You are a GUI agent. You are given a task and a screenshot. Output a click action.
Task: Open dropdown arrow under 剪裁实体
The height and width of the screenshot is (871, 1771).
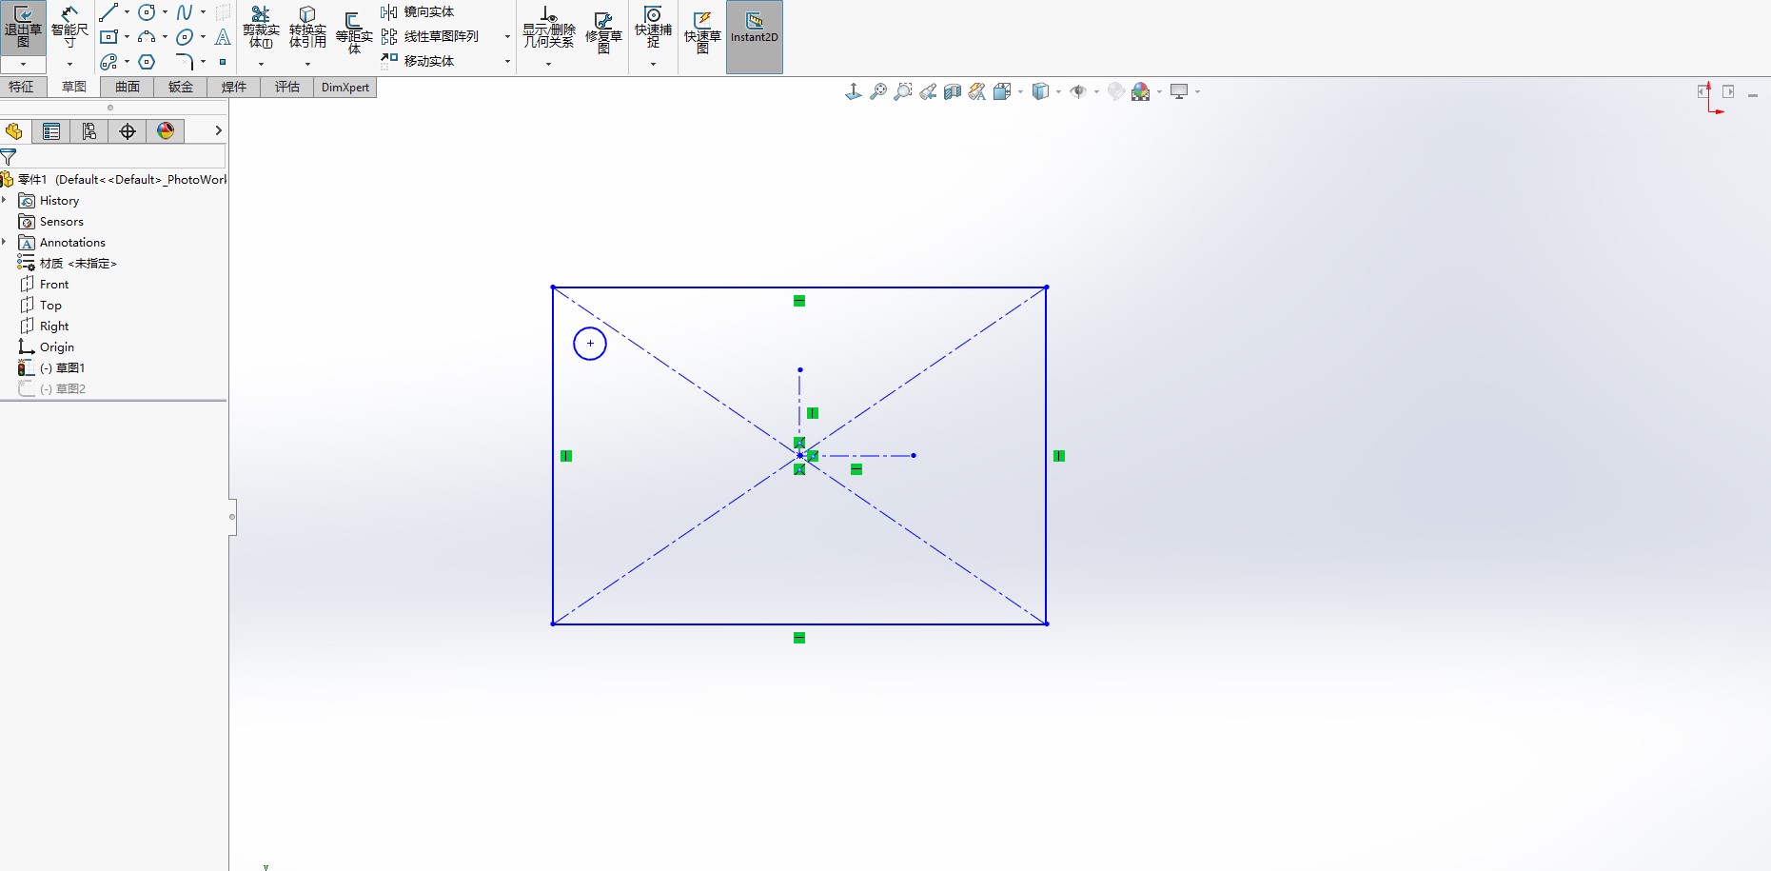[261, 65]
